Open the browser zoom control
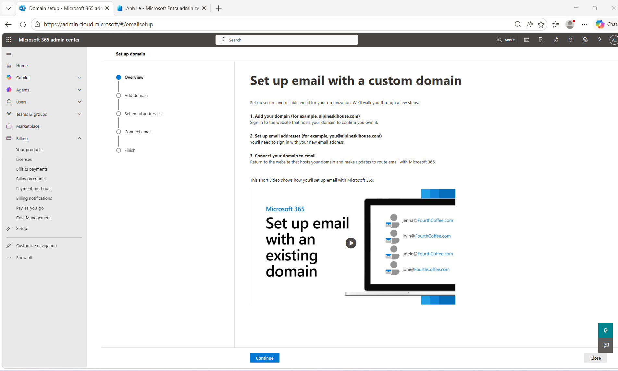This screenshot has height=371, width=618. pos(518,24)
